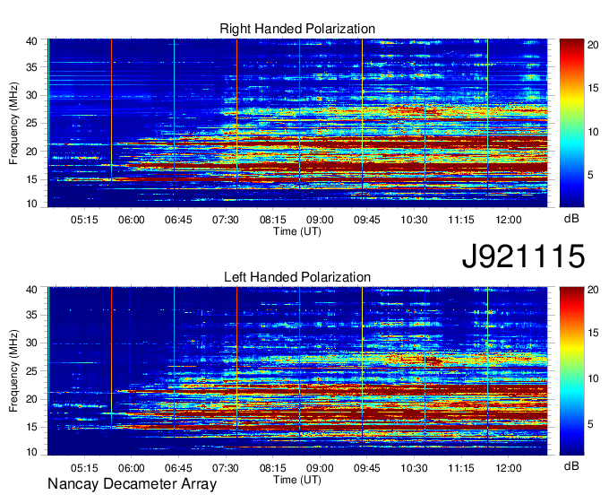Click the 40 MHz tick on Left Handed frequency axis
Screen dimensions: 609x495
pyautogui.click(x=31, y=290)
